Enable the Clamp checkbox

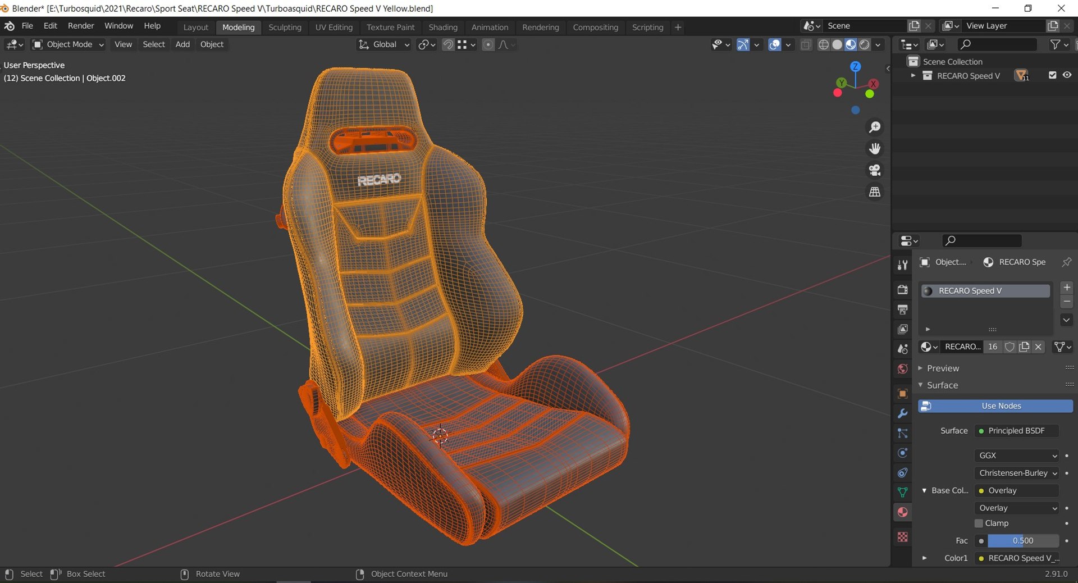tap(979, 523)
